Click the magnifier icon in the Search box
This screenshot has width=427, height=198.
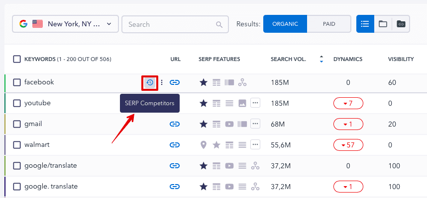tap(219, 24)
